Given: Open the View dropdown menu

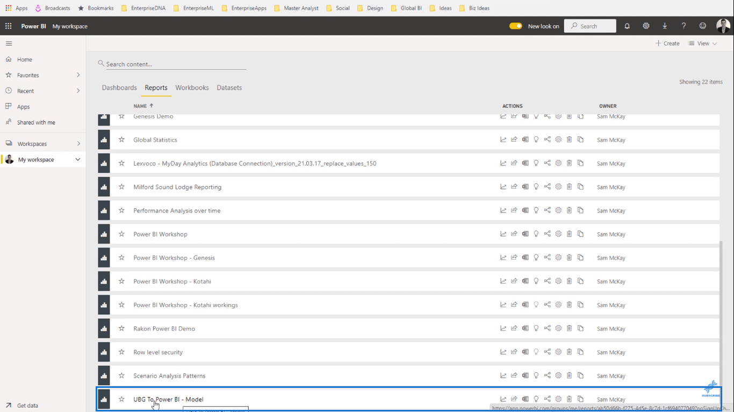Looking at the screenshot, I should tap(703, 43).
